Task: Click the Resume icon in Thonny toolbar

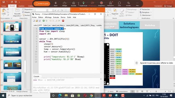Action: click(59, 21)
